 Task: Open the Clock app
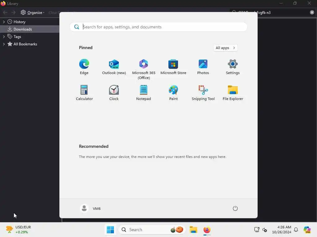coord(114,93)
